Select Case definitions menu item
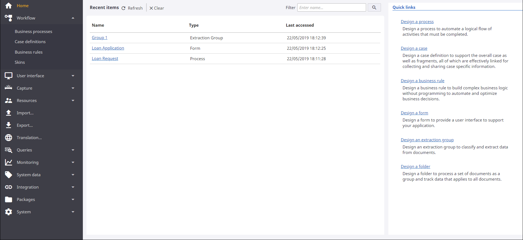Viewport: 523px width, 240px height. coord(30,42)
